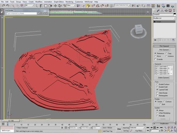The height and width of the screenshot is (133, 177).
Task: Click the Pick Operand button
Action: [164, 50]
